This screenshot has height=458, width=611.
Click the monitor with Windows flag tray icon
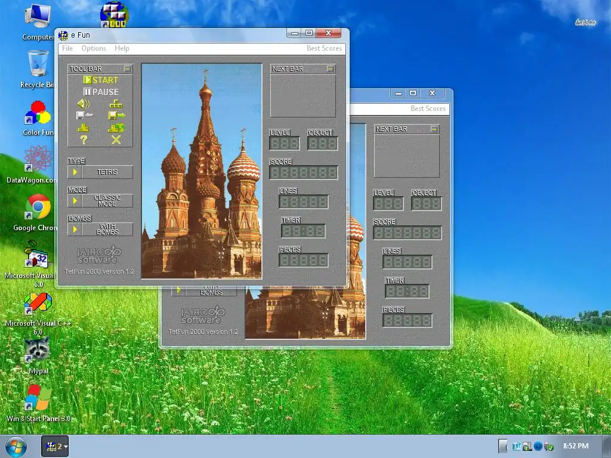[527, 446]
